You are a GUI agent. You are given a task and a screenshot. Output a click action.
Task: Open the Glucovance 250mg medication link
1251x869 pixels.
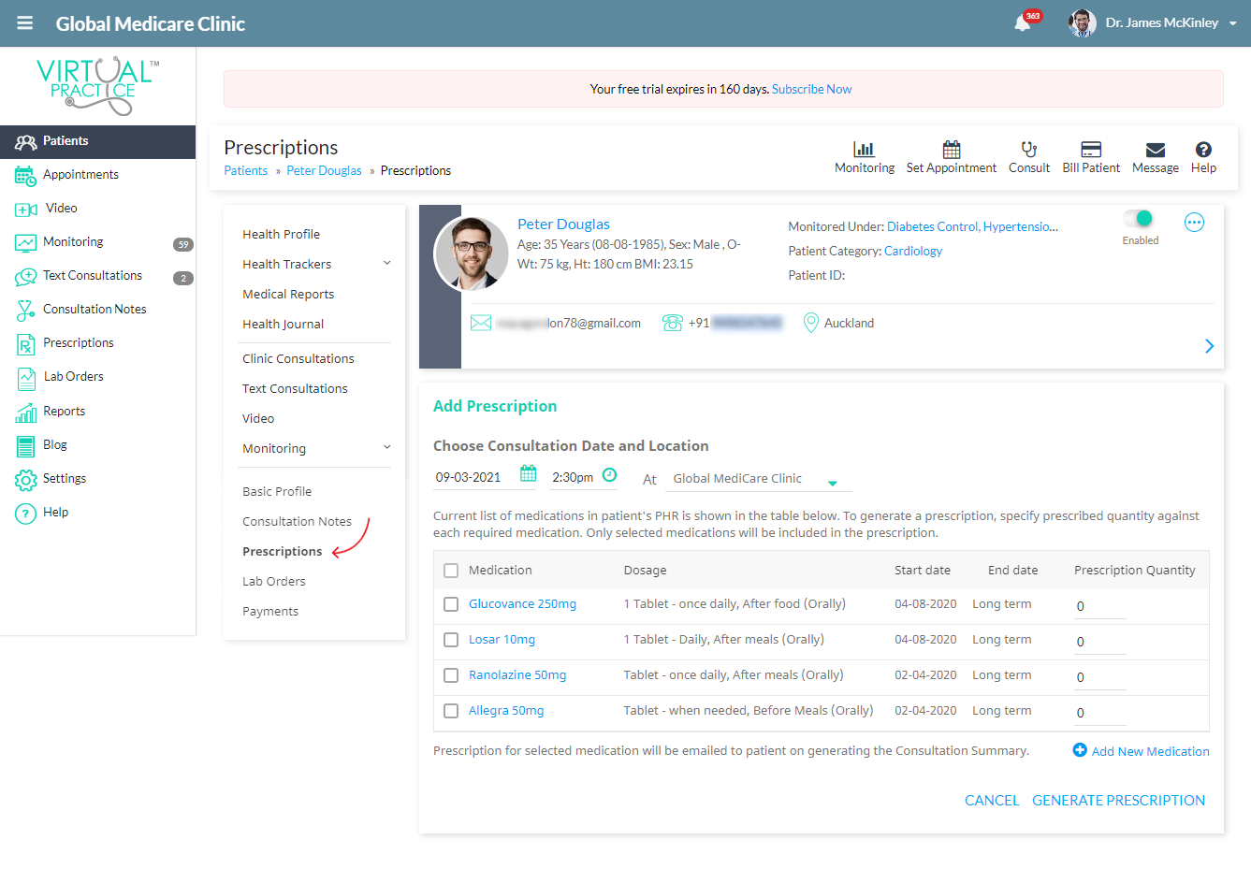[x=522, y=604]
